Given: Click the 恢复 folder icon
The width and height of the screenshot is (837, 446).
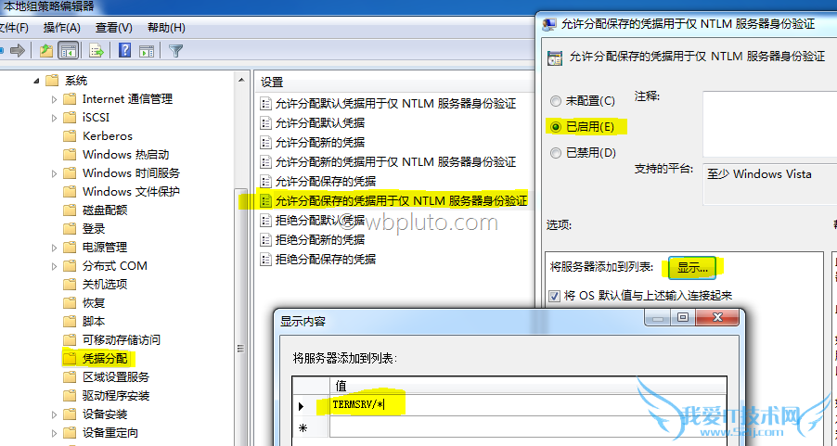Looking at the screenshot, I should point(70,303).
